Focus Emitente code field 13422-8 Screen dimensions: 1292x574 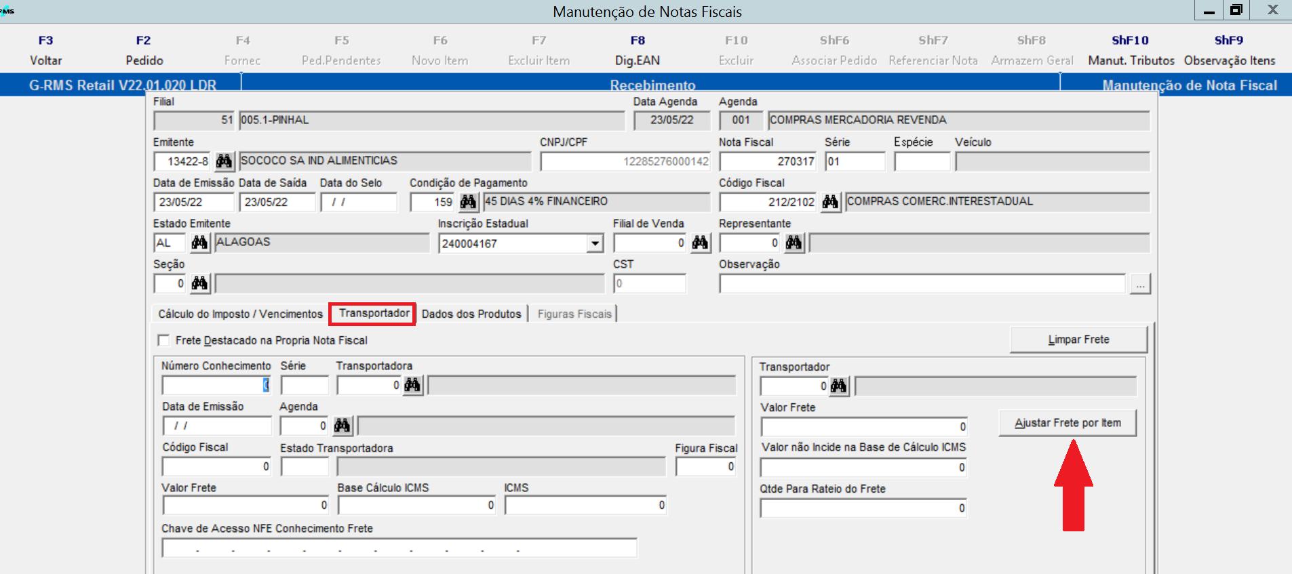[x=182, y=161]
